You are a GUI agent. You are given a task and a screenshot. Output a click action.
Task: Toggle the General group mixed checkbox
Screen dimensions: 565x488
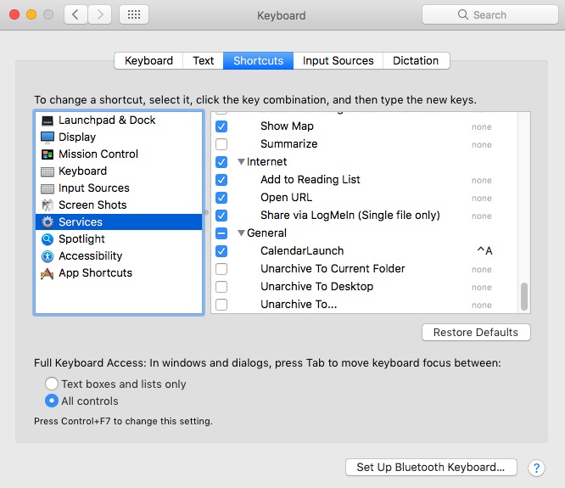pos(221,233)
